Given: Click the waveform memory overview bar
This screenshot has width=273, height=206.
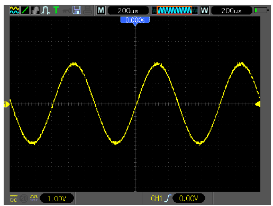Looking at the screenshot, I should point(175,11).
